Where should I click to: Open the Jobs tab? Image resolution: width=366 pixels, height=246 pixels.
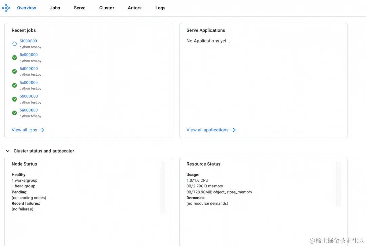[x=55, y=8]
